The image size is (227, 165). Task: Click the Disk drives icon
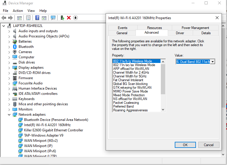(x=15, y=63)
